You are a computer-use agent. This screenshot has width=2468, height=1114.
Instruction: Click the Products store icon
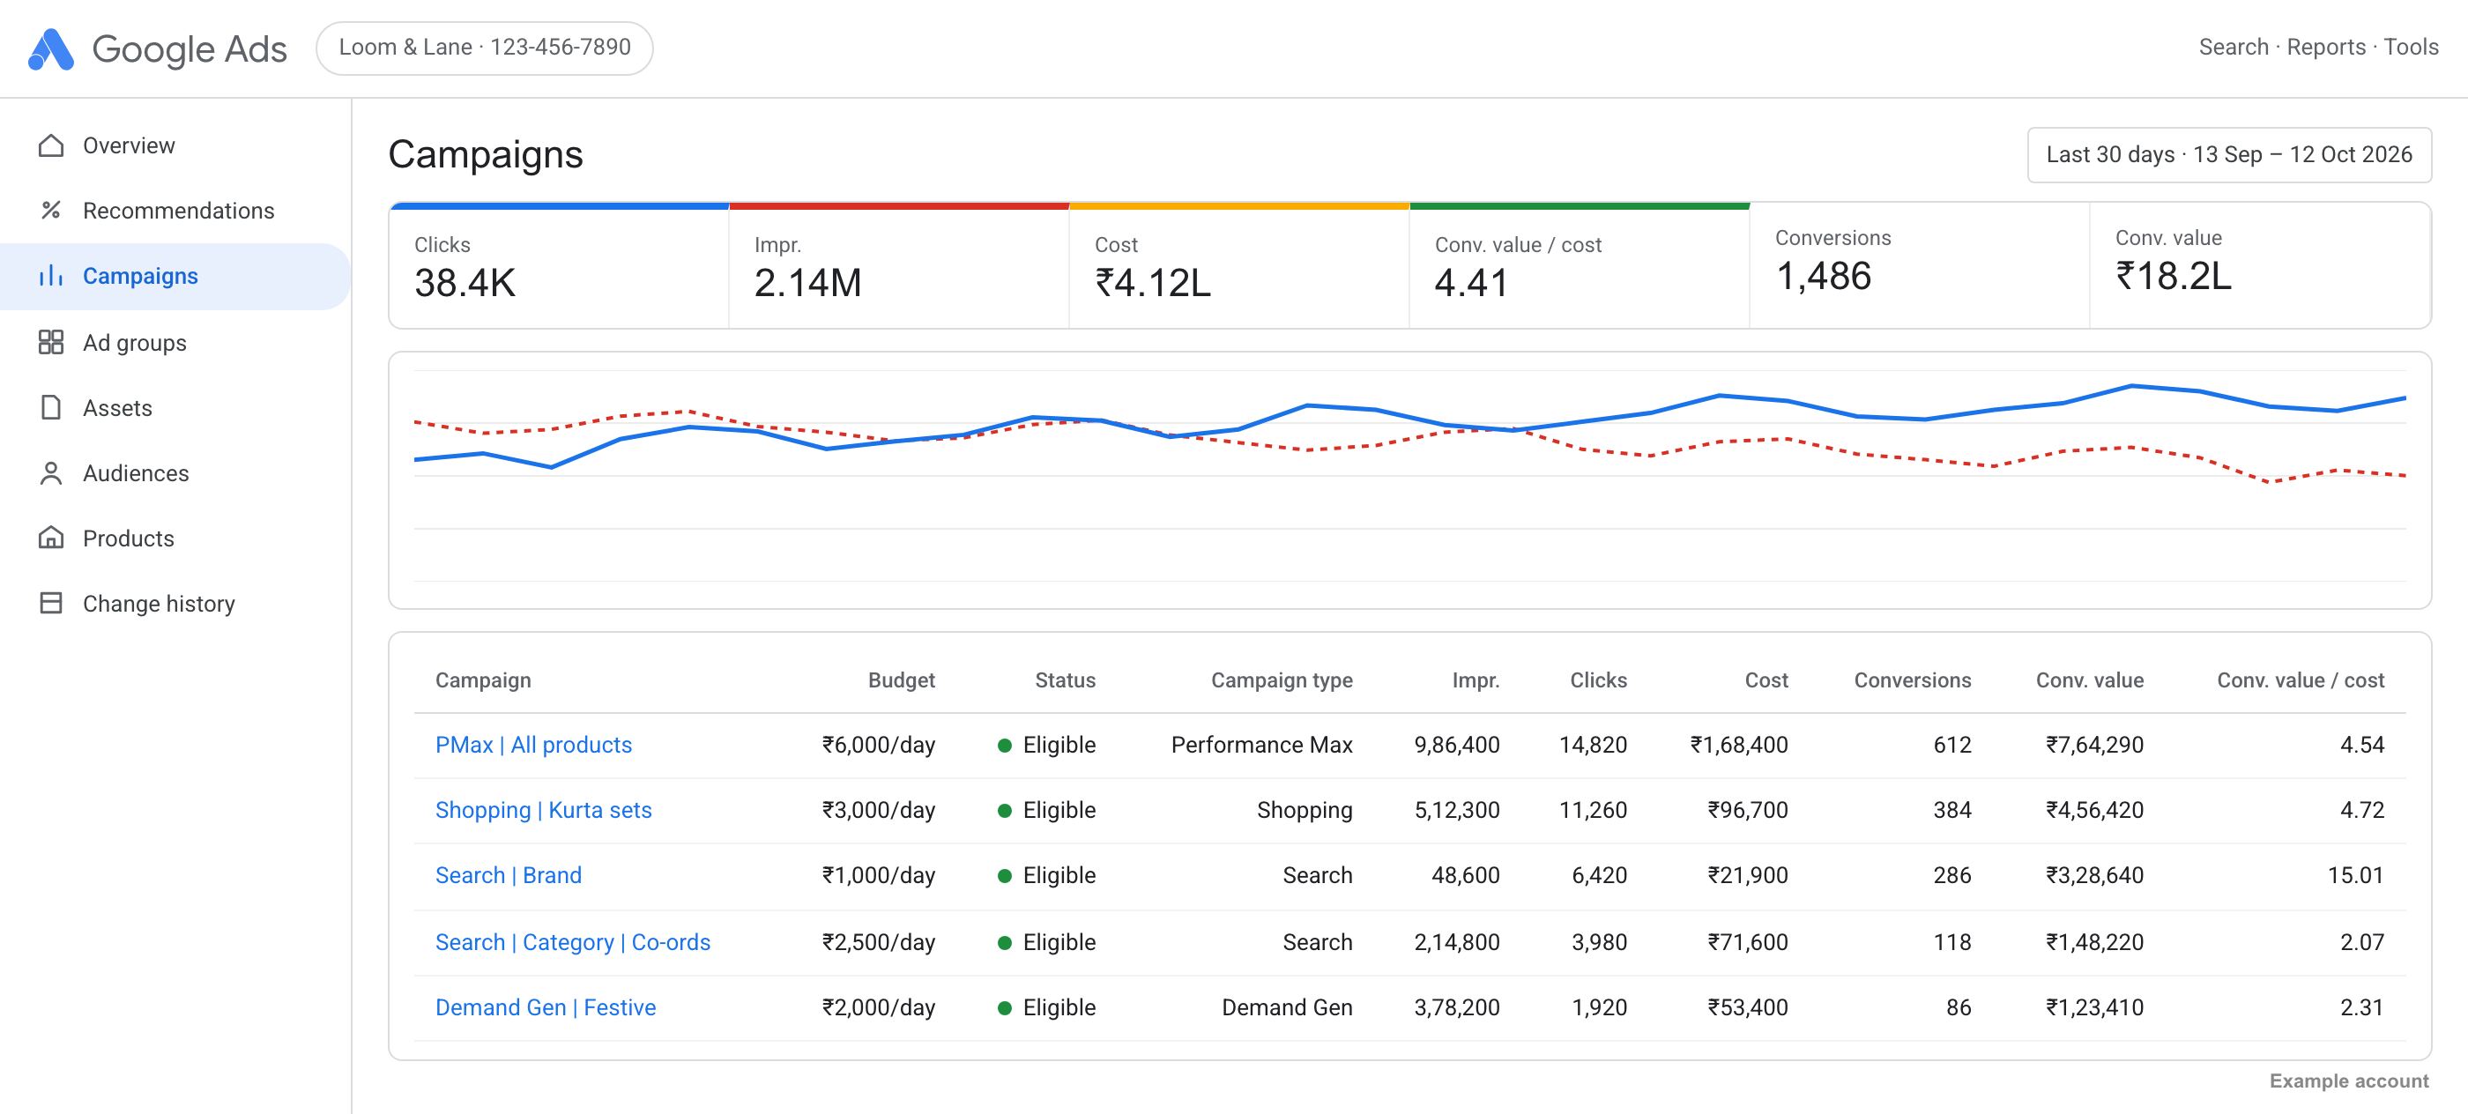51,538
